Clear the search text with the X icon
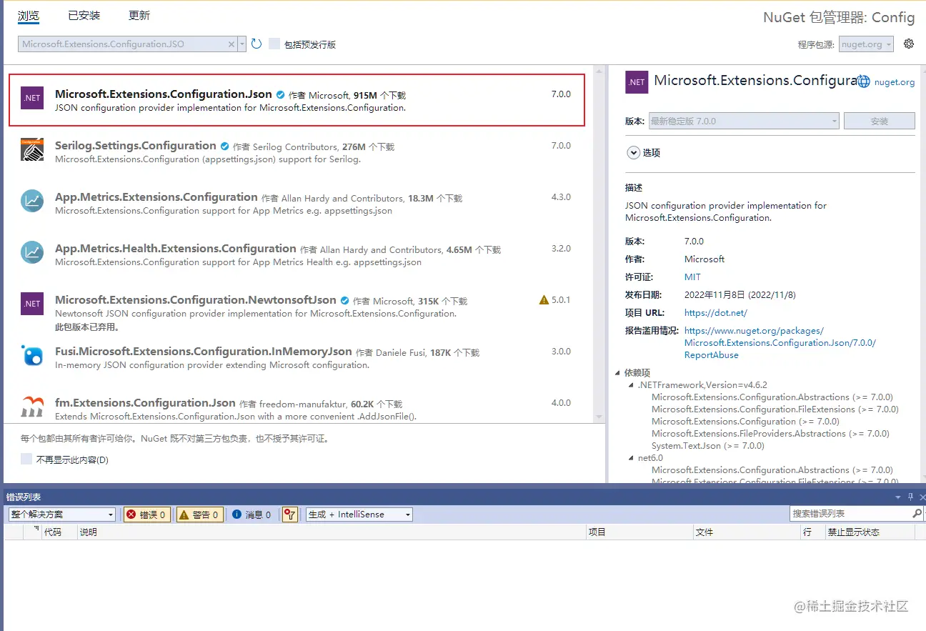 (231, 44)
